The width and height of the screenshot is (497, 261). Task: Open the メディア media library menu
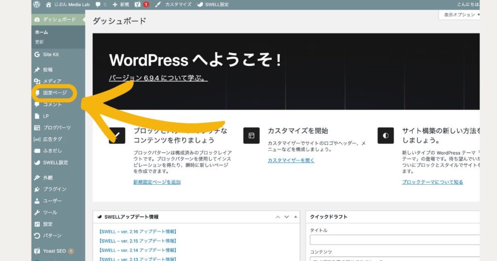(x=51, y=81)
